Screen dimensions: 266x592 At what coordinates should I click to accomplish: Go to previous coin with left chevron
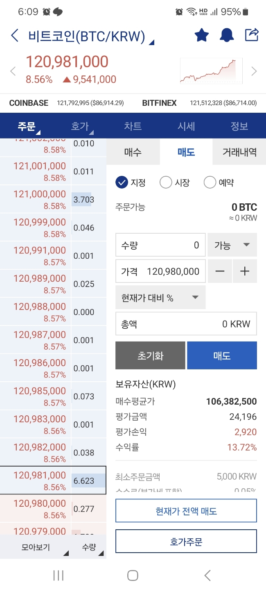(13, 71)
